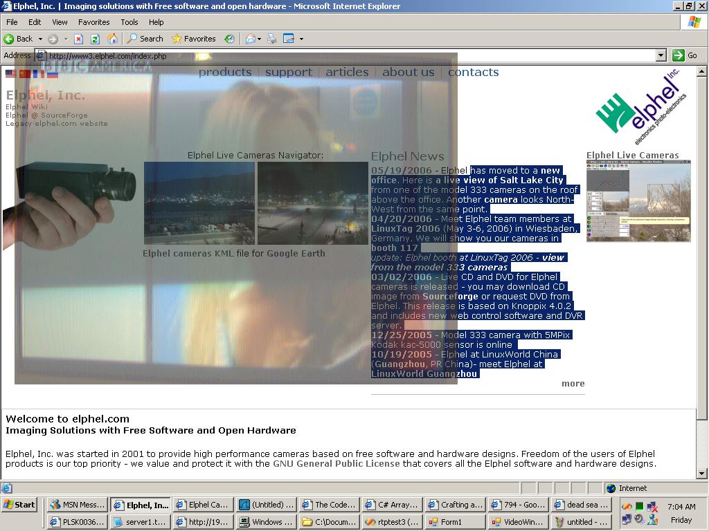Open the contacts navigation link
This screenshot has width=709, height=531.
[474, 72]
